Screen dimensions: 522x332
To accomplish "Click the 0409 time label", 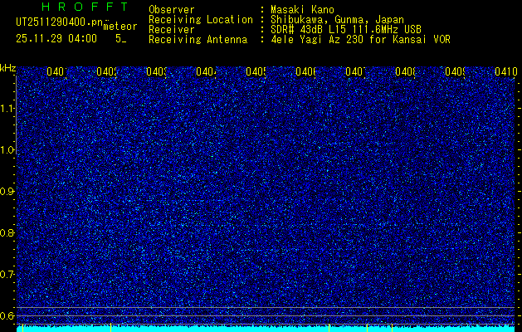I will (456, 71).
